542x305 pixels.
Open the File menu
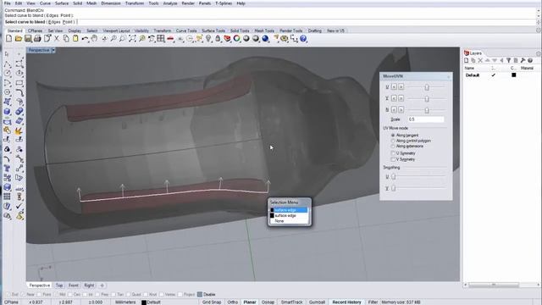[x=8, y=3]
